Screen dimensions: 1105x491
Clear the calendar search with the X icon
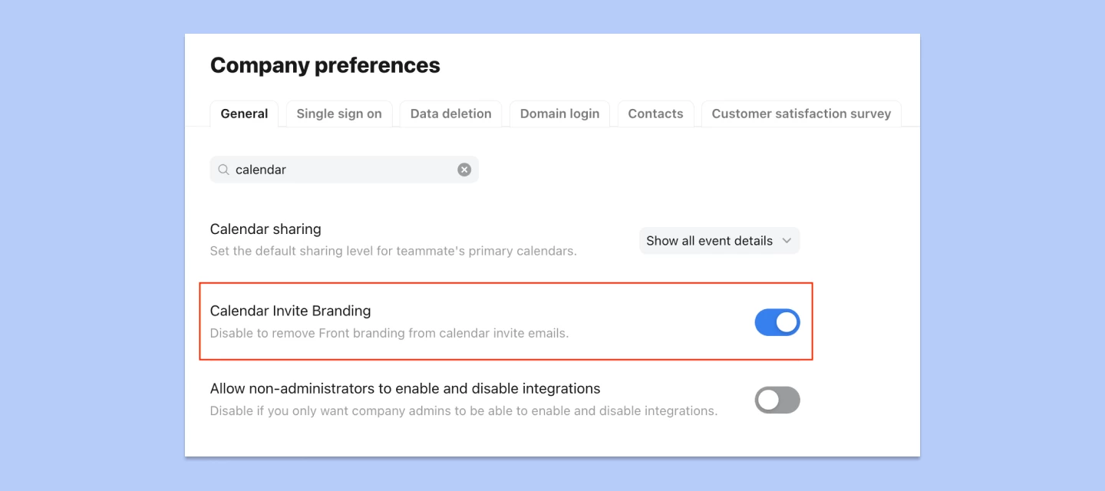pos(464,170)
